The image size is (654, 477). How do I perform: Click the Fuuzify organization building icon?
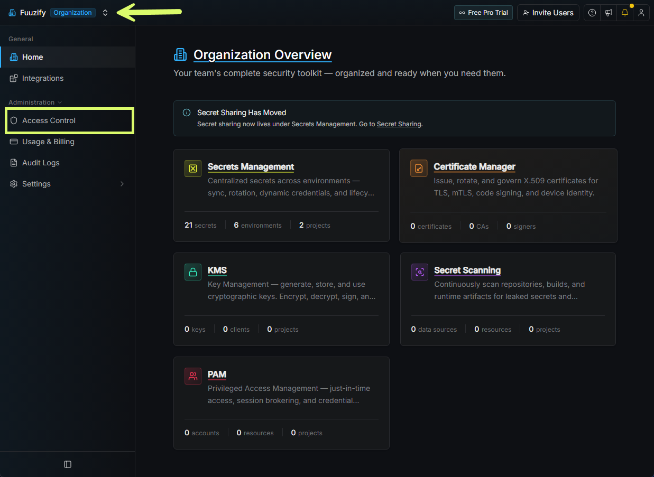click(12, 13)
